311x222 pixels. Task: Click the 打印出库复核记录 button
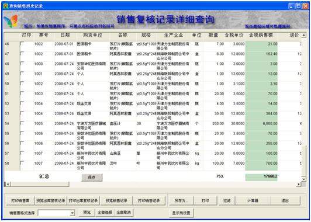pos(84,200)
